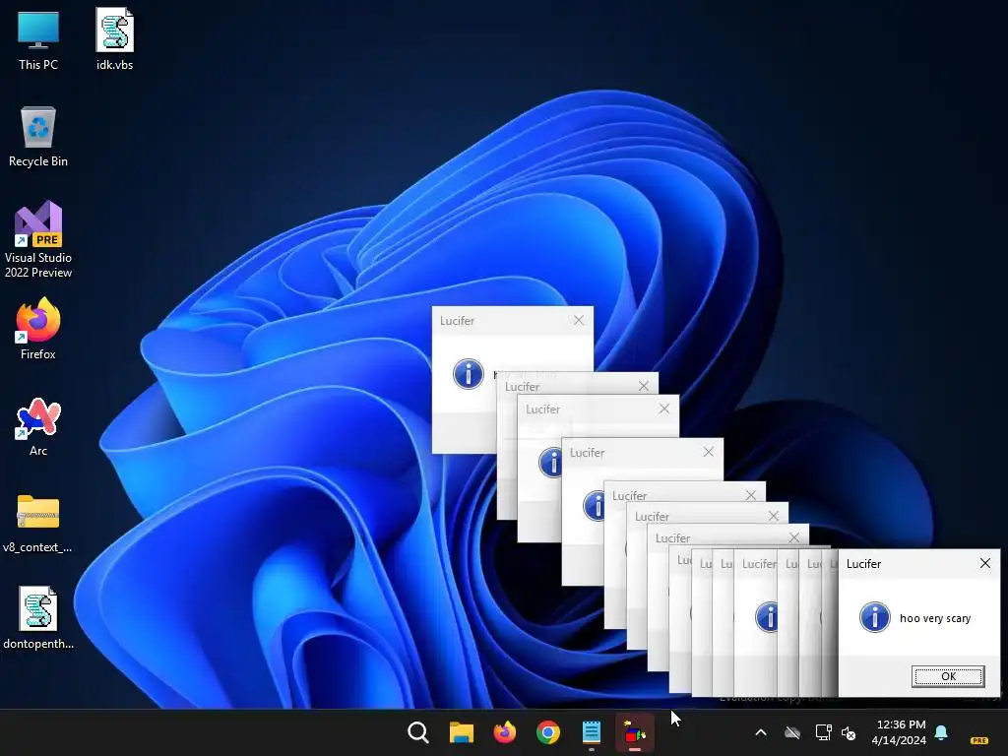The width and height of the screenshot is (1008, 756).
Task: Open the cloud sync tray icon
Action: point(792,732)
